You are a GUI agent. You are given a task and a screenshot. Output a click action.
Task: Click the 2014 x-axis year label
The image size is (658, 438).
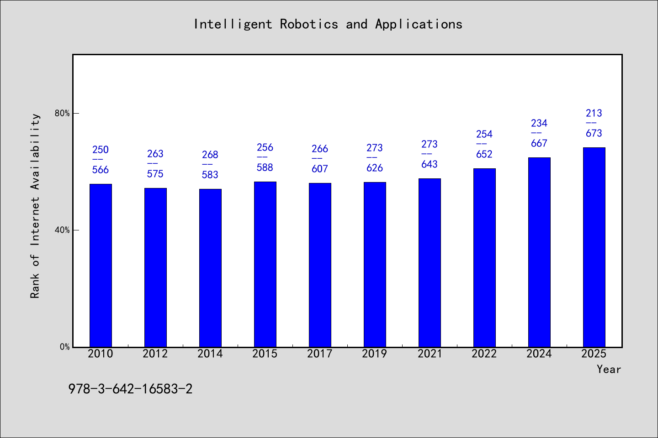pyautogui.click(x=210, y=354)
